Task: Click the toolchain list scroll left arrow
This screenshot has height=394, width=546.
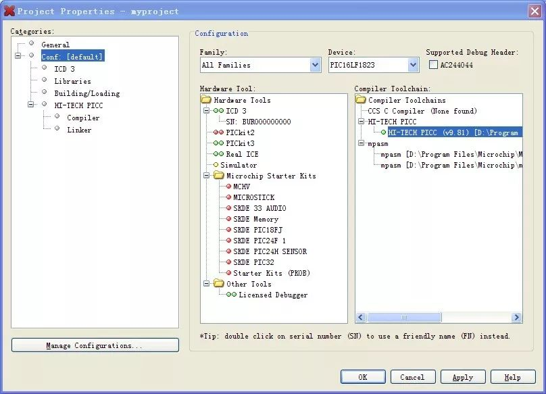Action: 361,318
